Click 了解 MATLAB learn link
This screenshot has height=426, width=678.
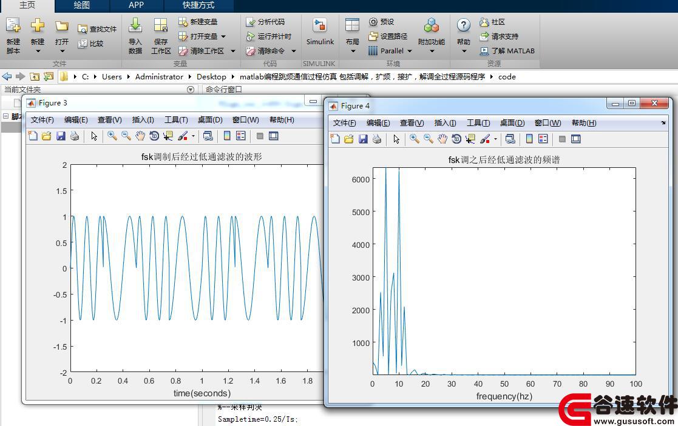[507, 51]
